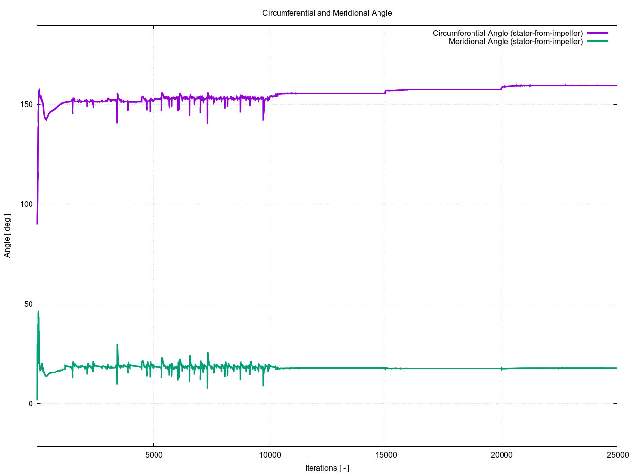Click the chart title 'Circumferential and Meridional Angle'
This screenshot has width=630, height=473.
tap(327, 13)
